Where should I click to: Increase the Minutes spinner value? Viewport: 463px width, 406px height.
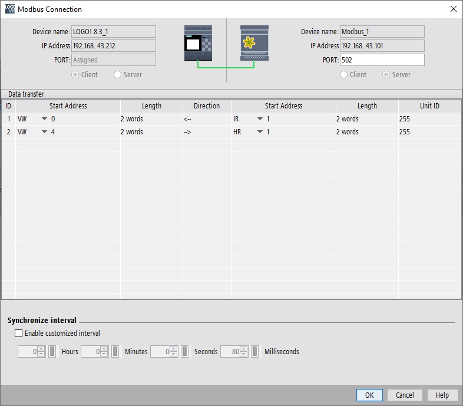click(x=104, y=349)
